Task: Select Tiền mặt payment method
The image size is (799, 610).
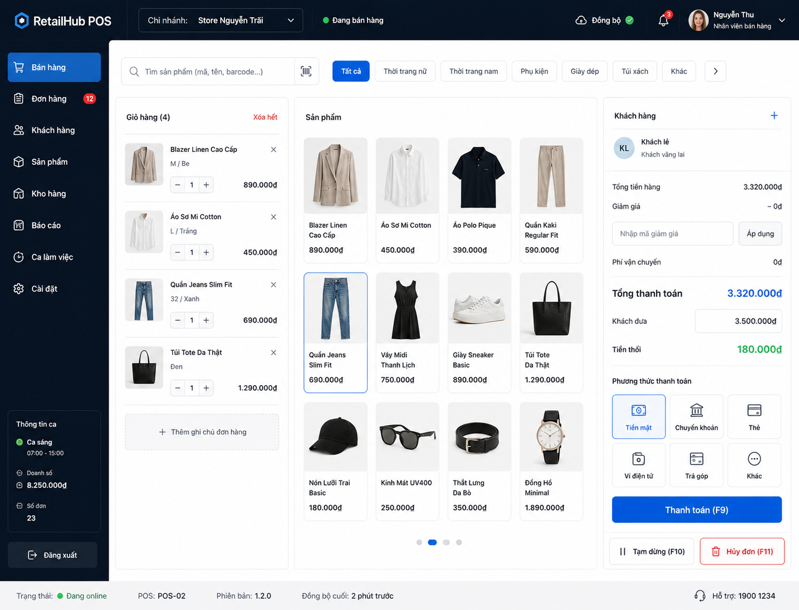Action: click(x=639, y=417)
